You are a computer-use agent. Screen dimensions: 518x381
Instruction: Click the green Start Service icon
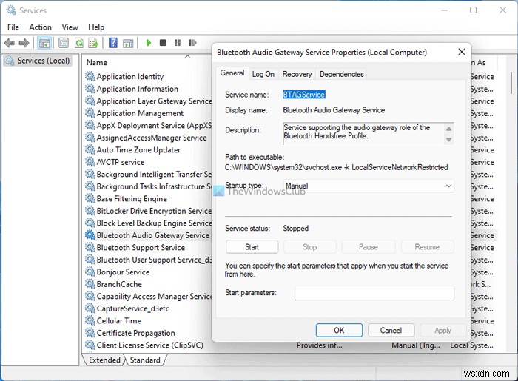(x=149, y=43)
